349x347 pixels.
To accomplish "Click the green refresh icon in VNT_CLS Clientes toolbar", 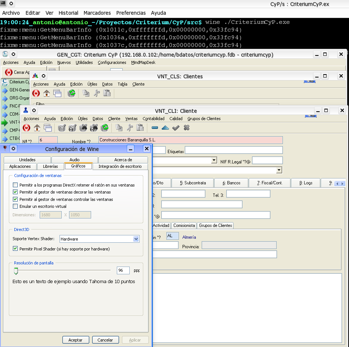I will [71, 93].
